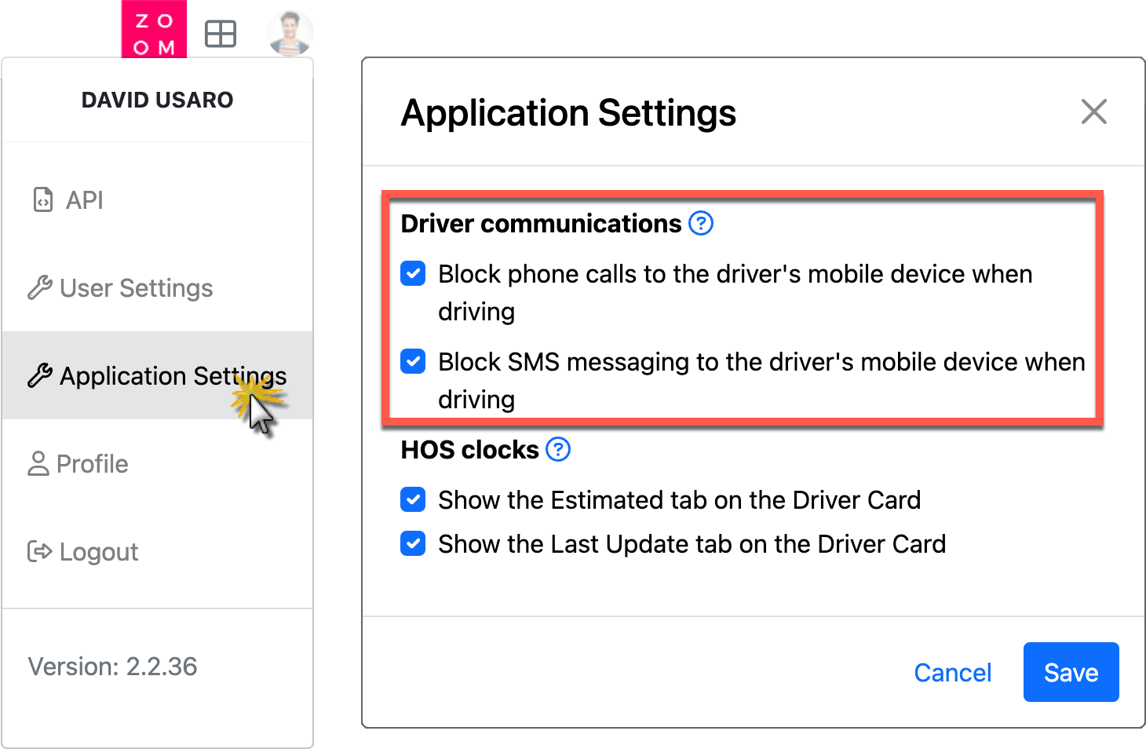The height and width of the screenshot is (749, 1146).
Task: Click the Save button
Action: coord(1071,672)
